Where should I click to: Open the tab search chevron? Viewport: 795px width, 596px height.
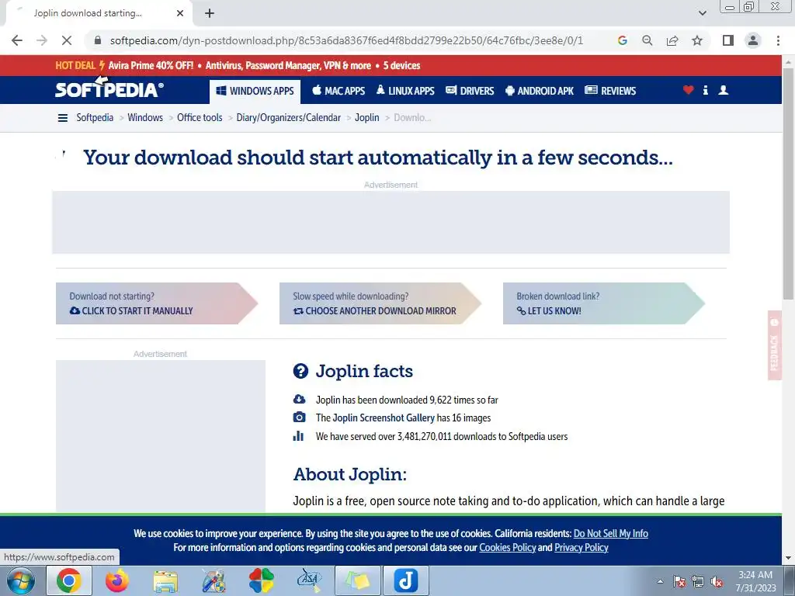point(702,13)
